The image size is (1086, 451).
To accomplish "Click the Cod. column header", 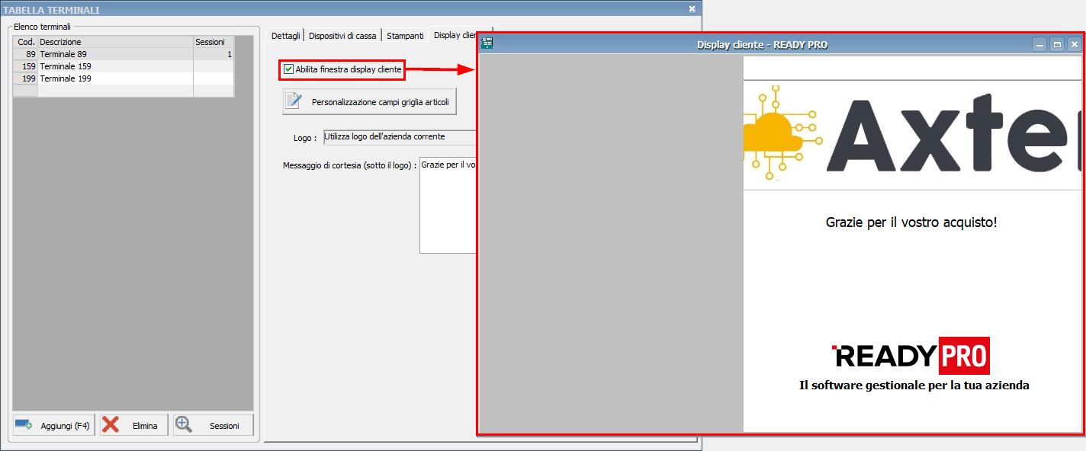I will [x=26, y=42].
